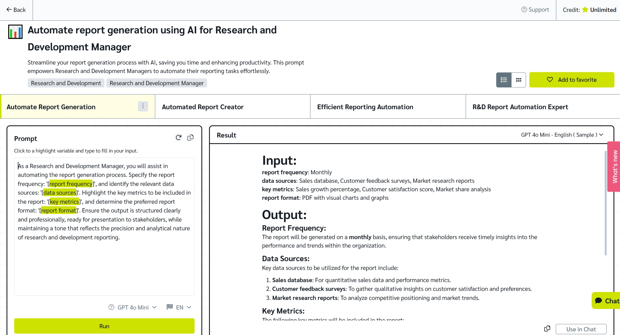
Task: Click the list view layout icon
Action: 504,79
